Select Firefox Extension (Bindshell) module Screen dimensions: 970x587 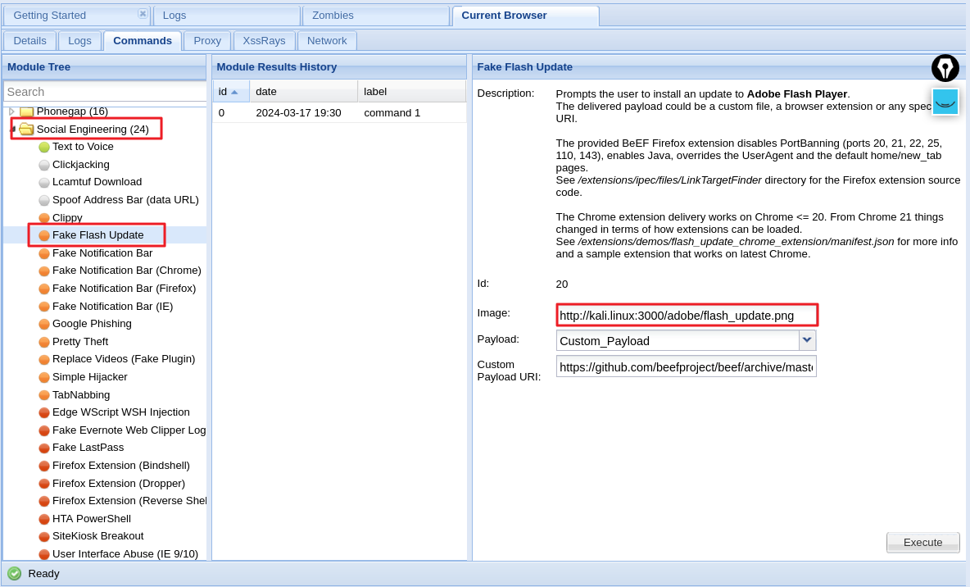(x=120, y=466)
